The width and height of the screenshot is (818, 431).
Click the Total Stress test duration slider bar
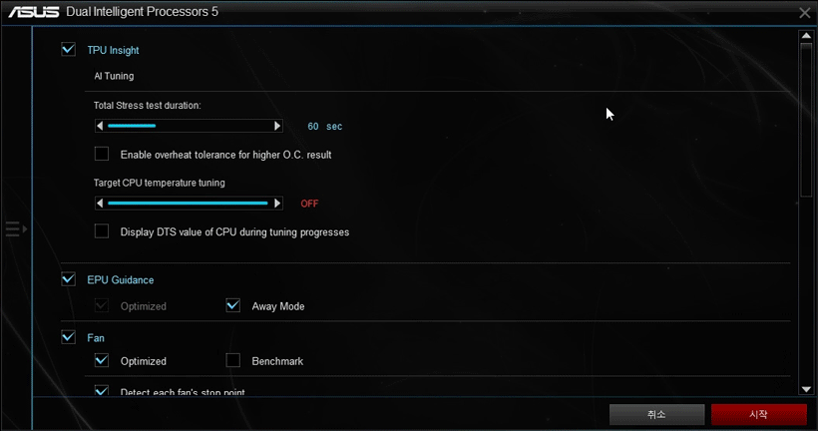click(x=189, y=126)
